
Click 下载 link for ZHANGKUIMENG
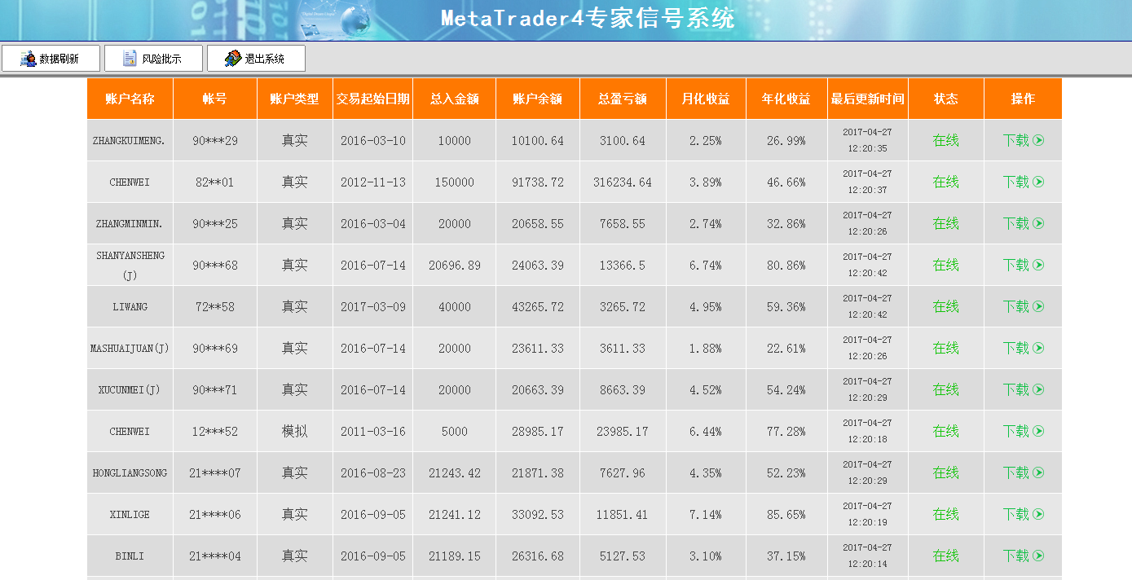1016,140
